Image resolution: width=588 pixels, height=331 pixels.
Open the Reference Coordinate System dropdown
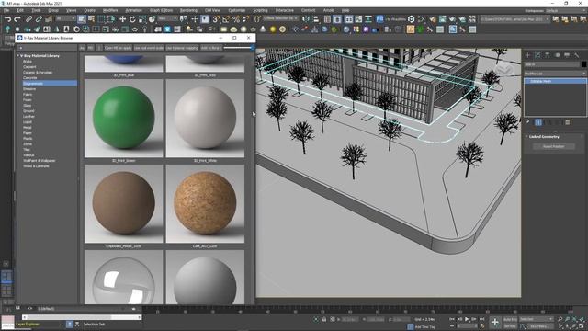[x=167, y=18]
